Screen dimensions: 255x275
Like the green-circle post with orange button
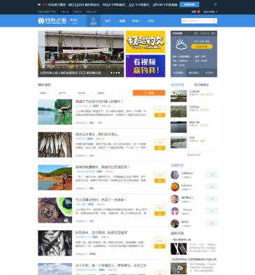[x=160, y=213]
